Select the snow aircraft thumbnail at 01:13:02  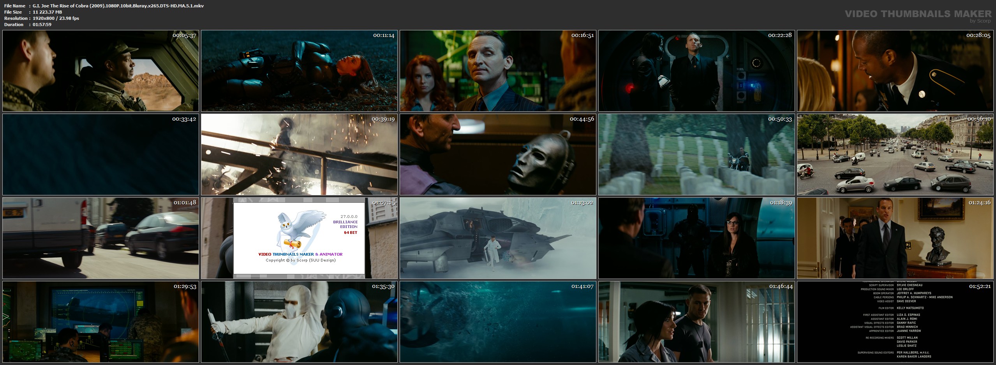498,238
